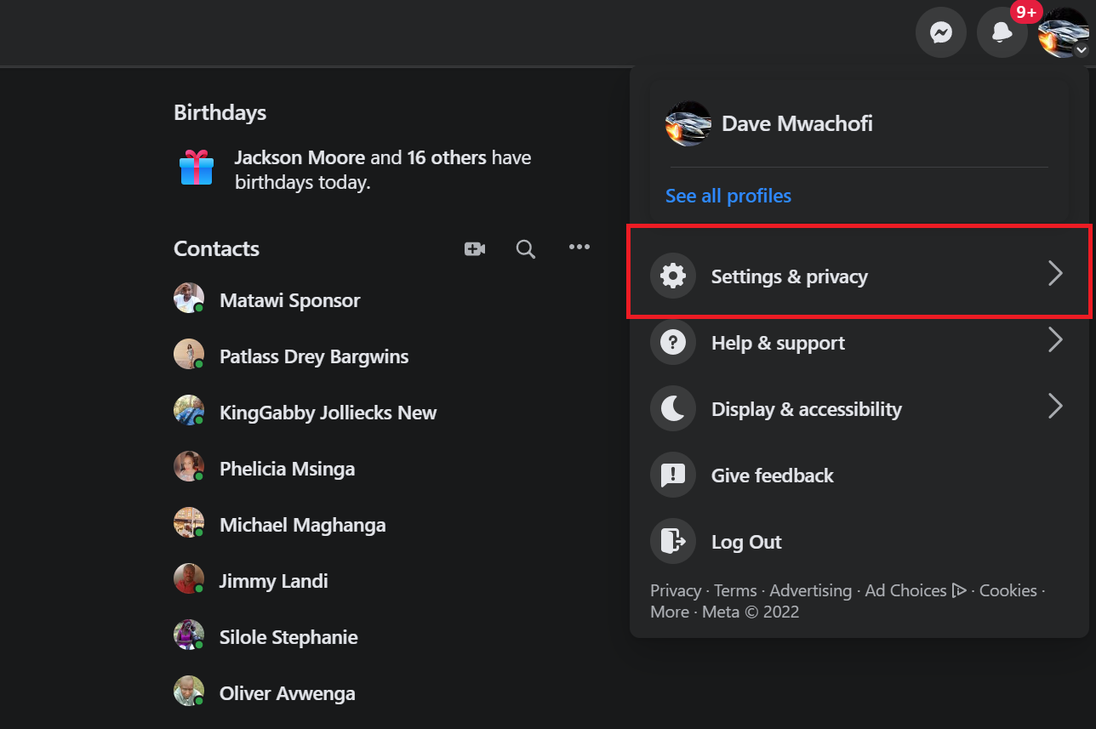This screenshot has width=1096, height=729.
Task: Open chat with Matawi Sponsor
Action: point(289,300)
